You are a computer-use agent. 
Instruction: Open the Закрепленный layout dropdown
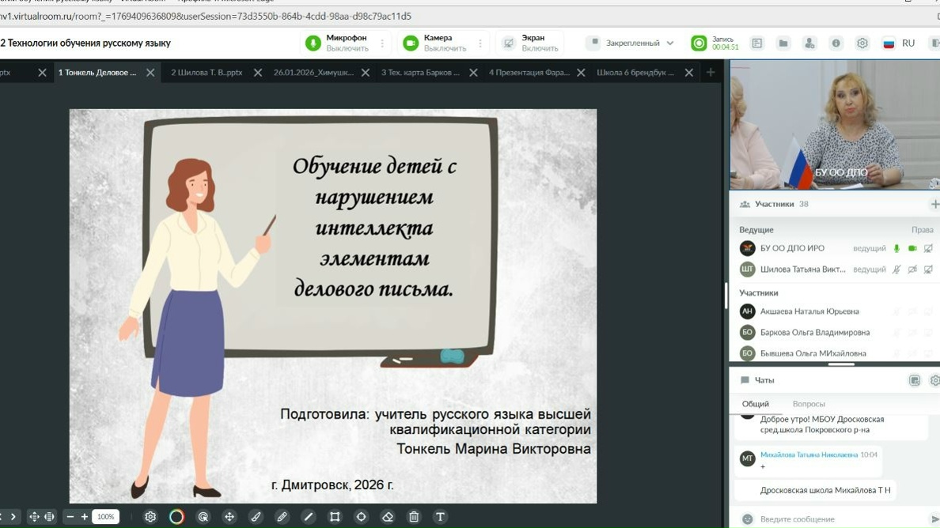click(x=631, y=43)
